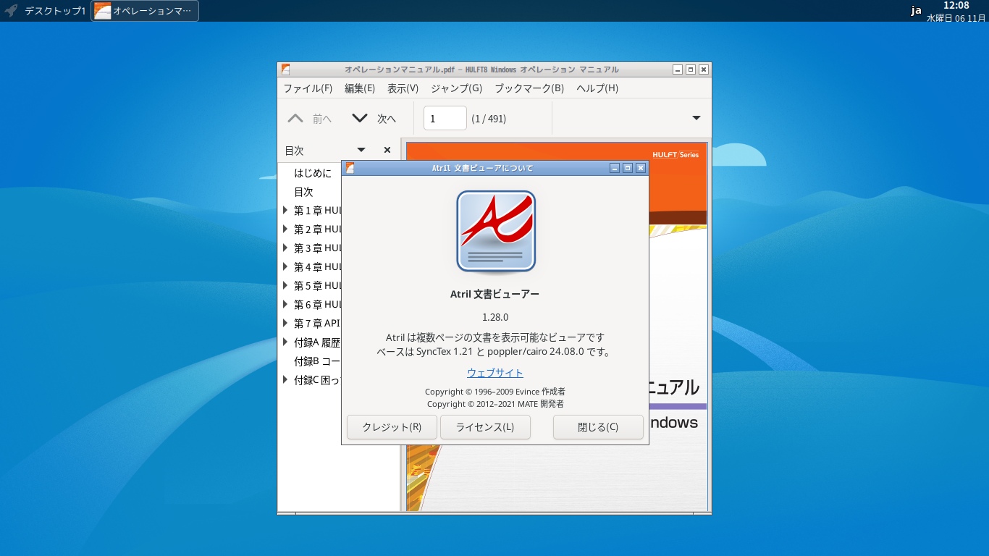Close the Atril について dialog window
989x556 pixels.
tap(641, 168)
